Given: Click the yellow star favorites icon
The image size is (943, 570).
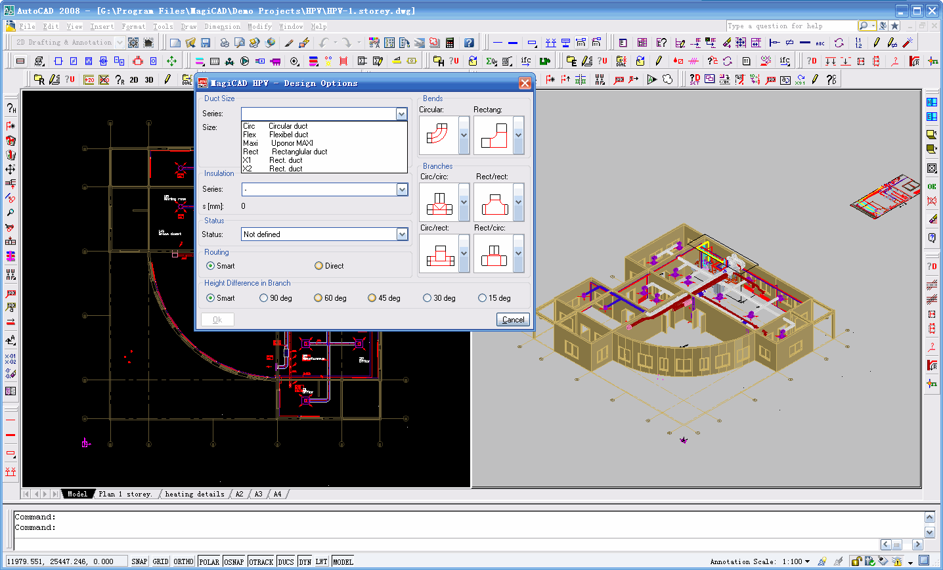Looking at the screenshot, I should click(894, 26).
